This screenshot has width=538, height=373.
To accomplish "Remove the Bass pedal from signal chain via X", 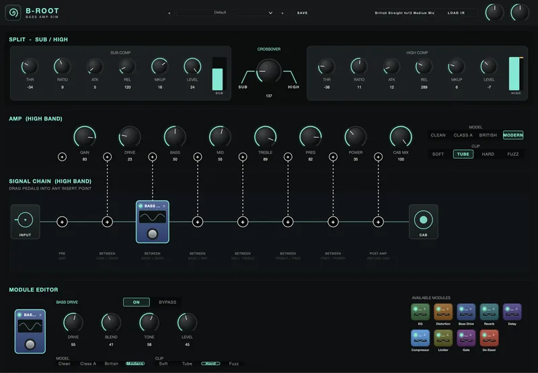I will coord(164,206).
